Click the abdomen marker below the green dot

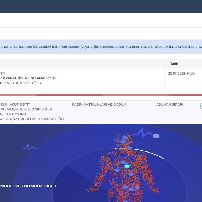[x=131, y=174]
